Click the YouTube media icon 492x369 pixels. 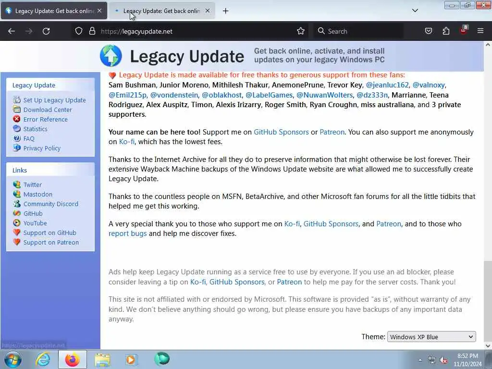pyautogui.click(x=17, y=223)
